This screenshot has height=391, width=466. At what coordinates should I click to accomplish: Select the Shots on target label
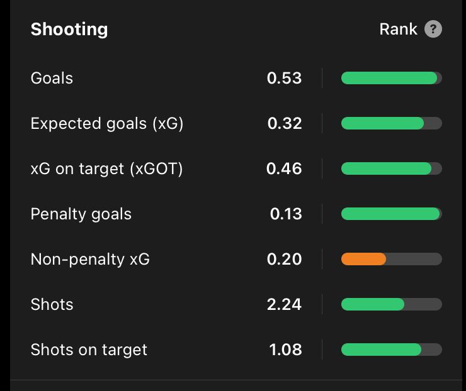point(89,350)
